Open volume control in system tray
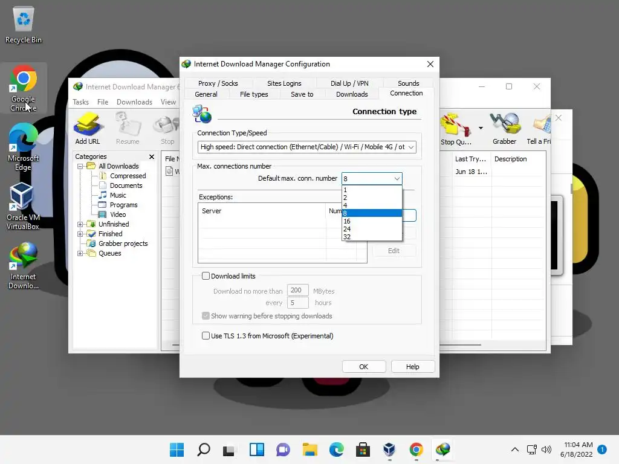This screenshot has width=619, height=464. (546, 449)
